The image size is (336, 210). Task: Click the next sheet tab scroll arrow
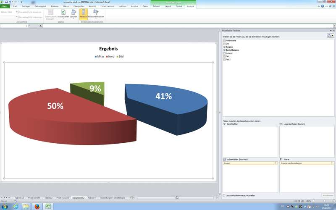(7, 198)
